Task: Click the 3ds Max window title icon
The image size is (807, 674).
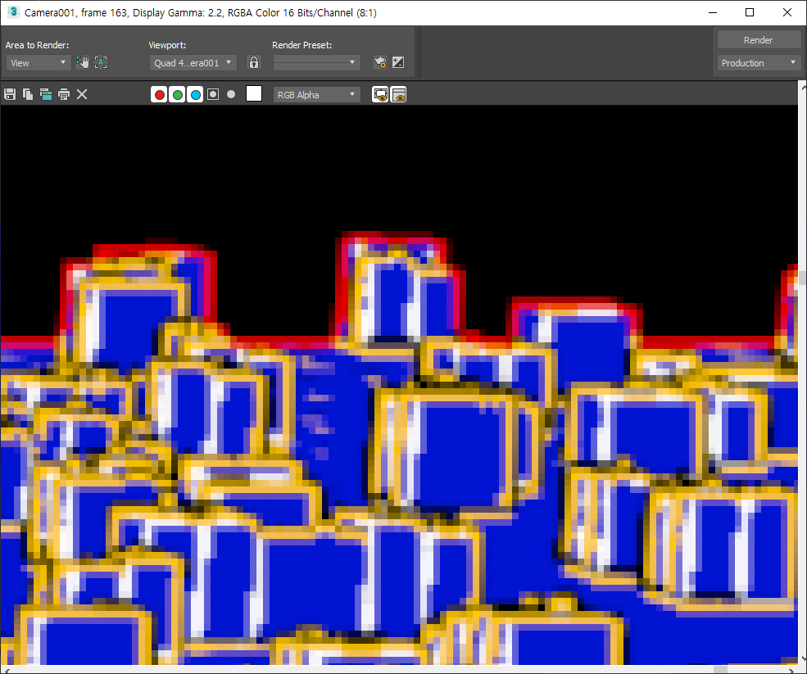Action: (x=13, y=11)
